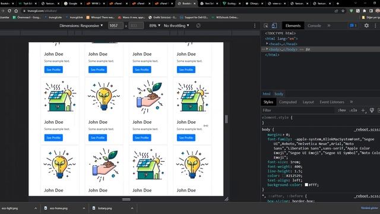Screen dimensions: 380x214
Task: Select the Event Listeners tab
Action: click(x=332, y=102)
